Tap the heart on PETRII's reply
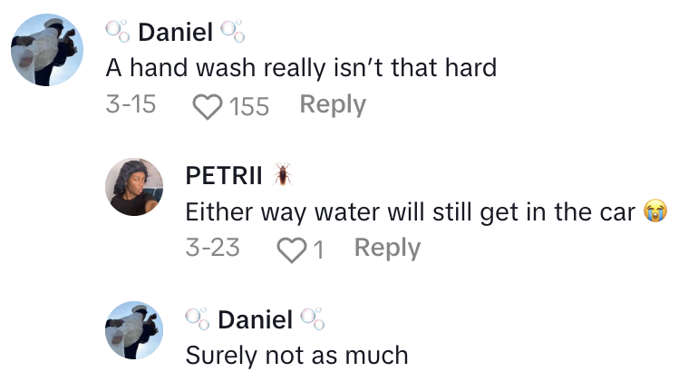 [x=291, y=249]
